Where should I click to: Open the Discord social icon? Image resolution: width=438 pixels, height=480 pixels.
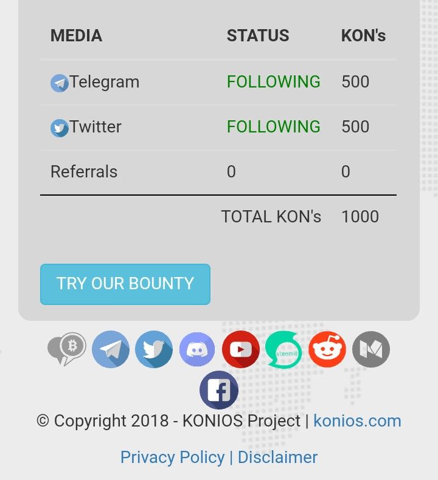(x=197, y=349)
